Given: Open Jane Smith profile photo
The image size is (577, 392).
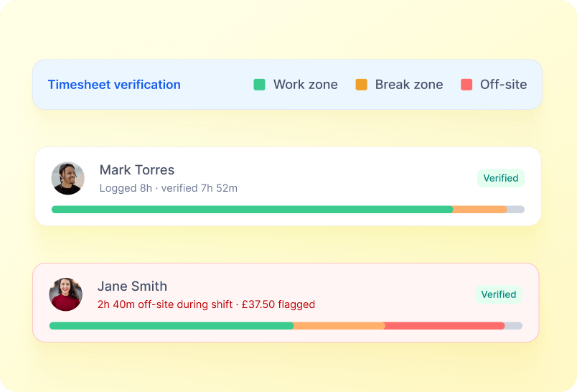Looking at the screenshot, I should [66, 294].
